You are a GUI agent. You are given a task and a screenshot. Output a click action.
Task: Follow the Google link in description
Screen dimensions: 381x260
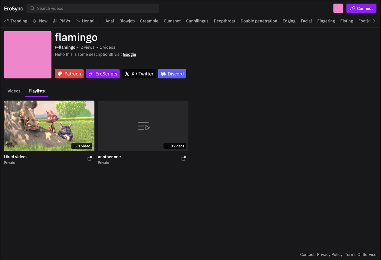[129, 54]
